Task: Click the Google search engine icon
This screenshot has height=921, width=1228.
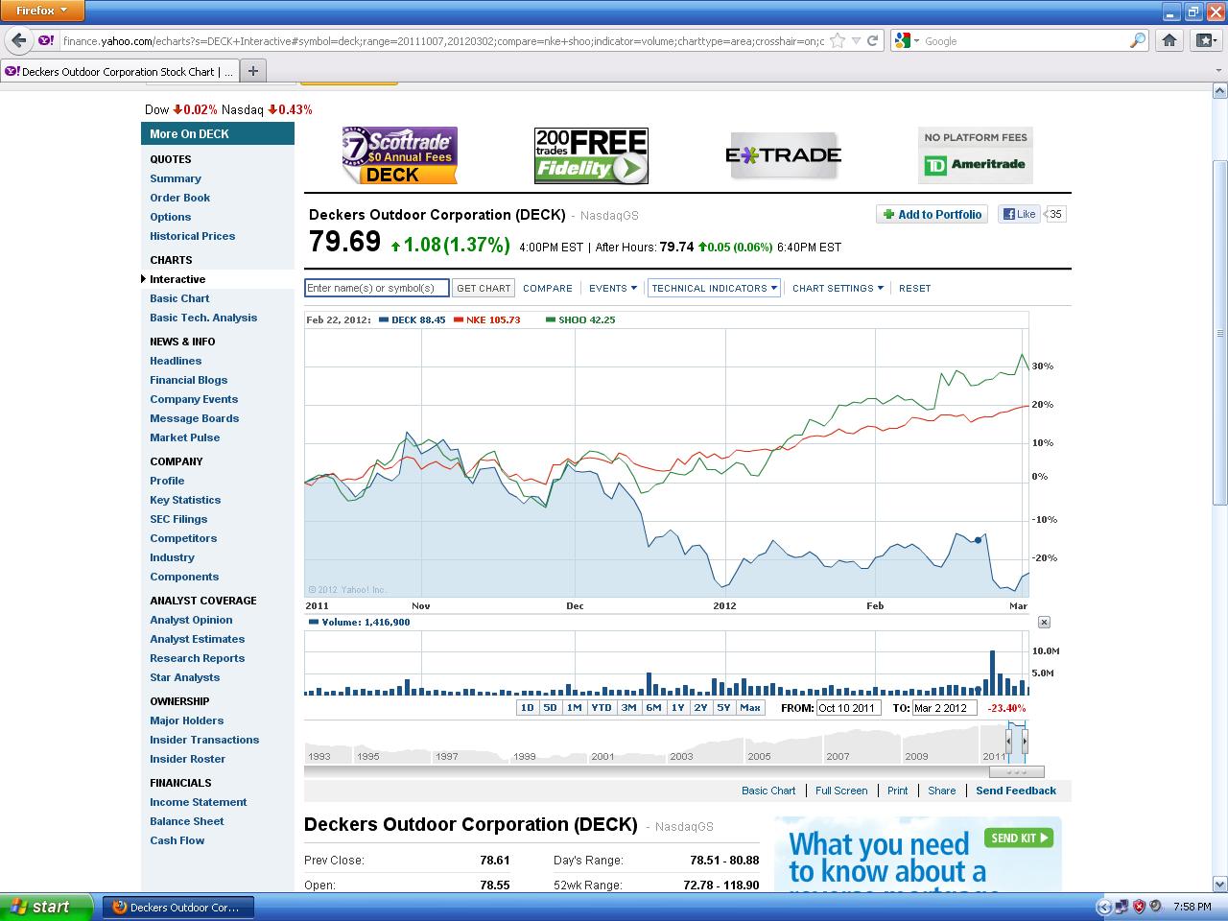Action: coord(902,40)
